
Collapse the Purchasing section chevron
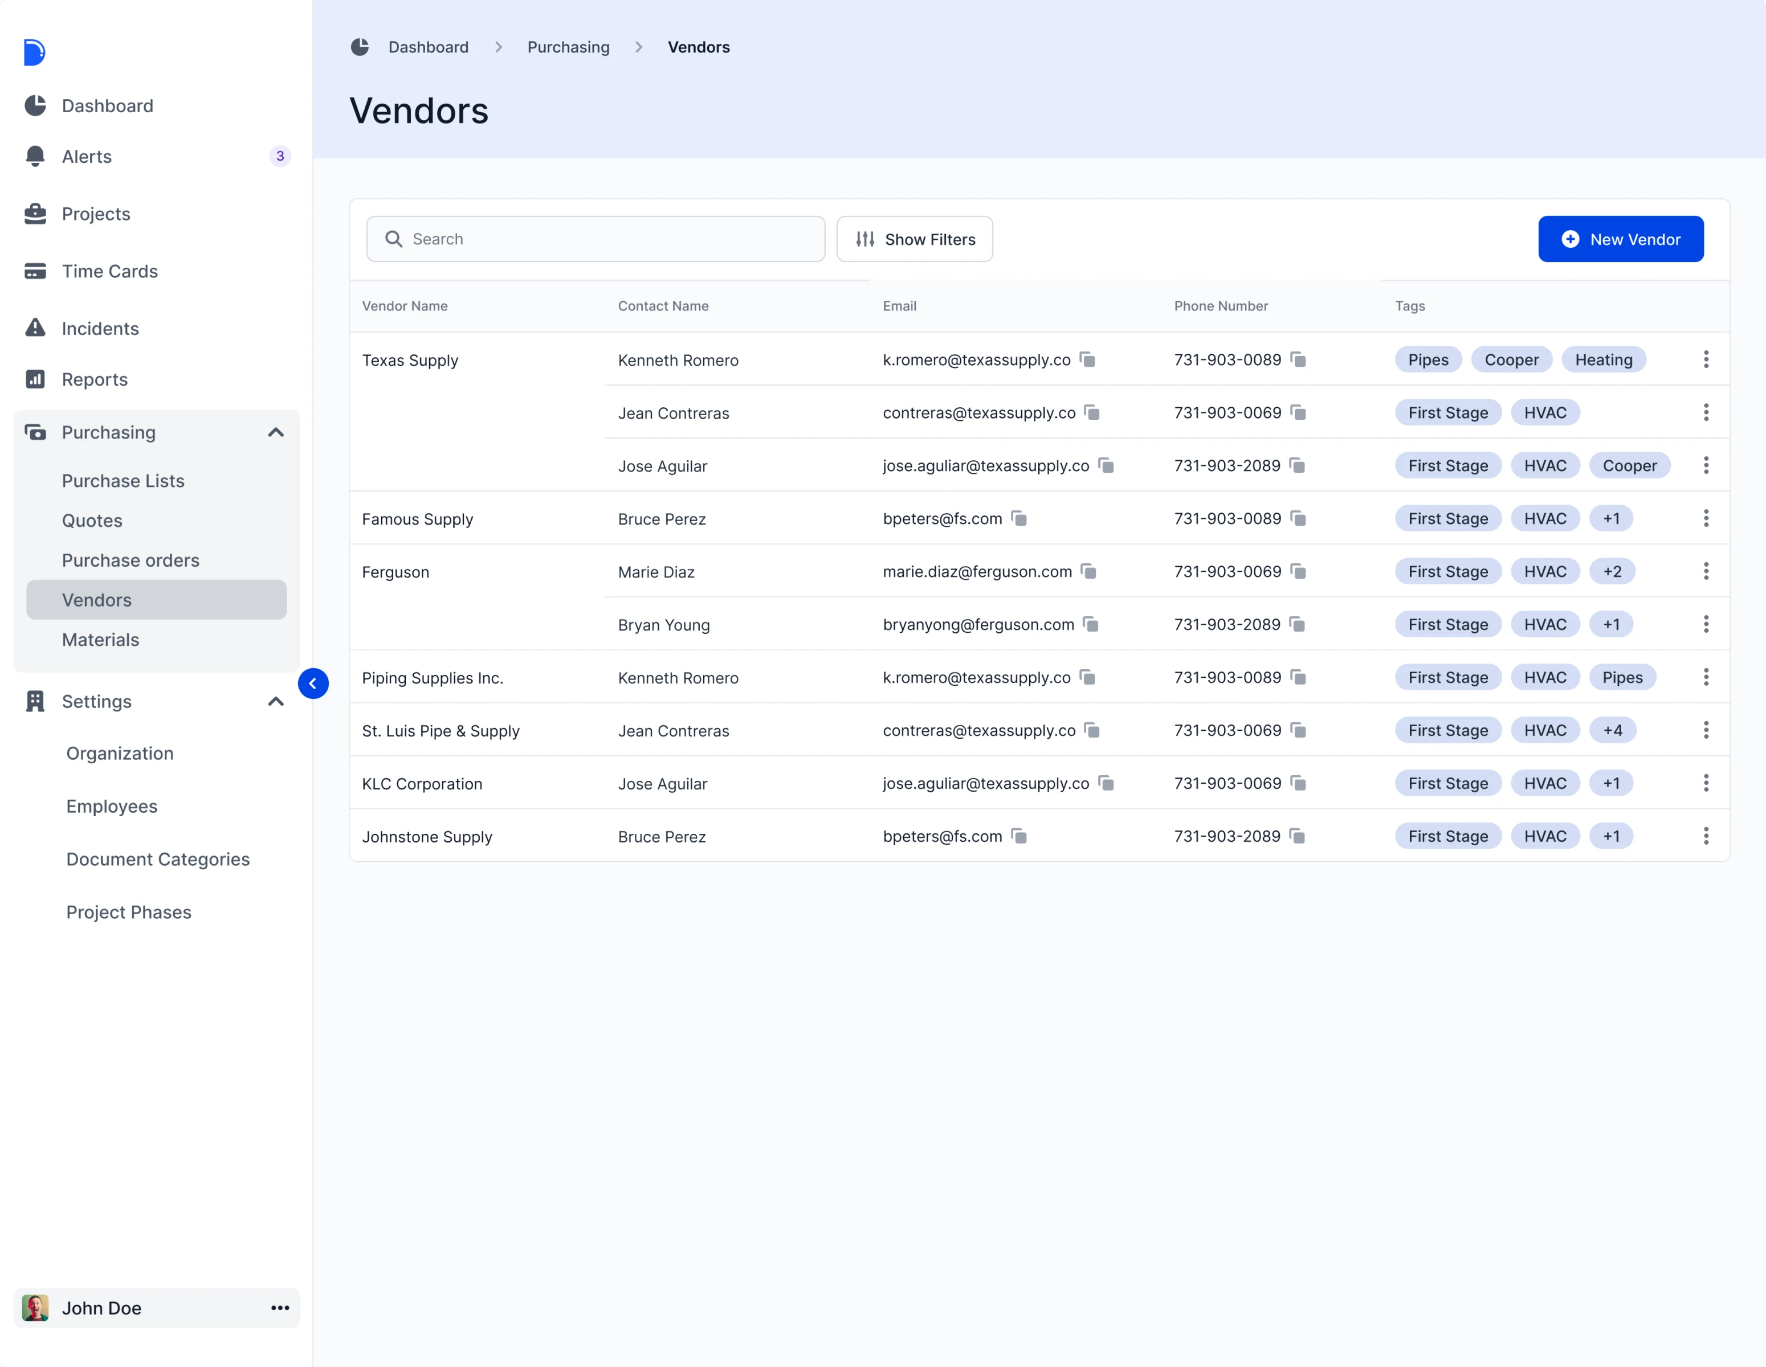[276, 432]
